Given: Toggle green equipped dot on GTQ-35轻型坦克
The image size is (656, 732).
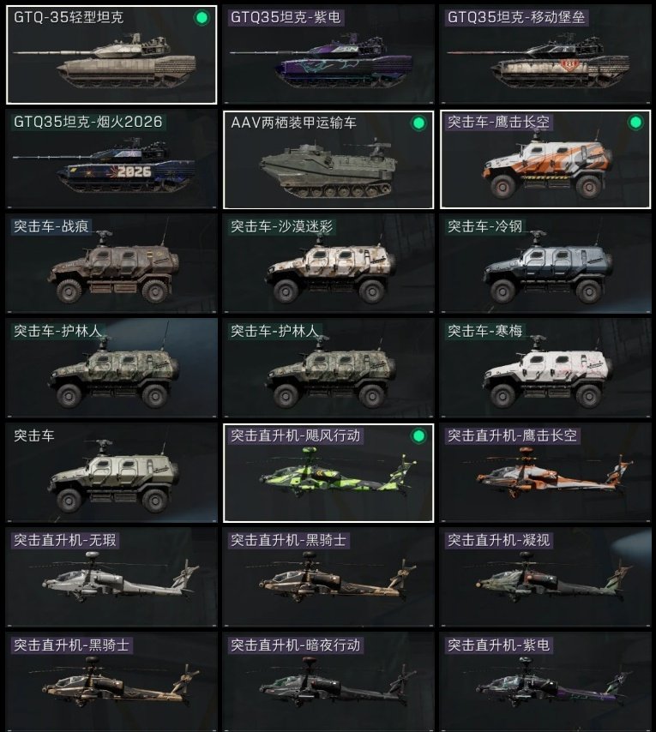Looking at the screenshot, I should pyautogui.click(x=202, y=18).
